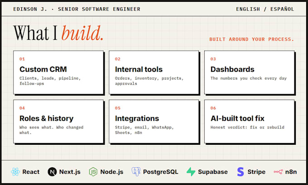Click the number 03 label
308x185 pixels.
click(x=213, y=59)
